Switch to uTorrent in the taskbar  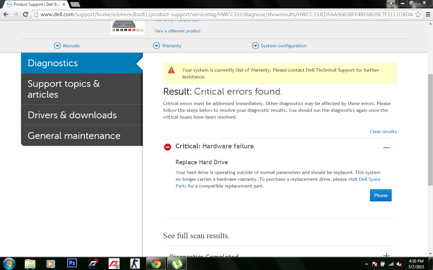tap(177, 264)
